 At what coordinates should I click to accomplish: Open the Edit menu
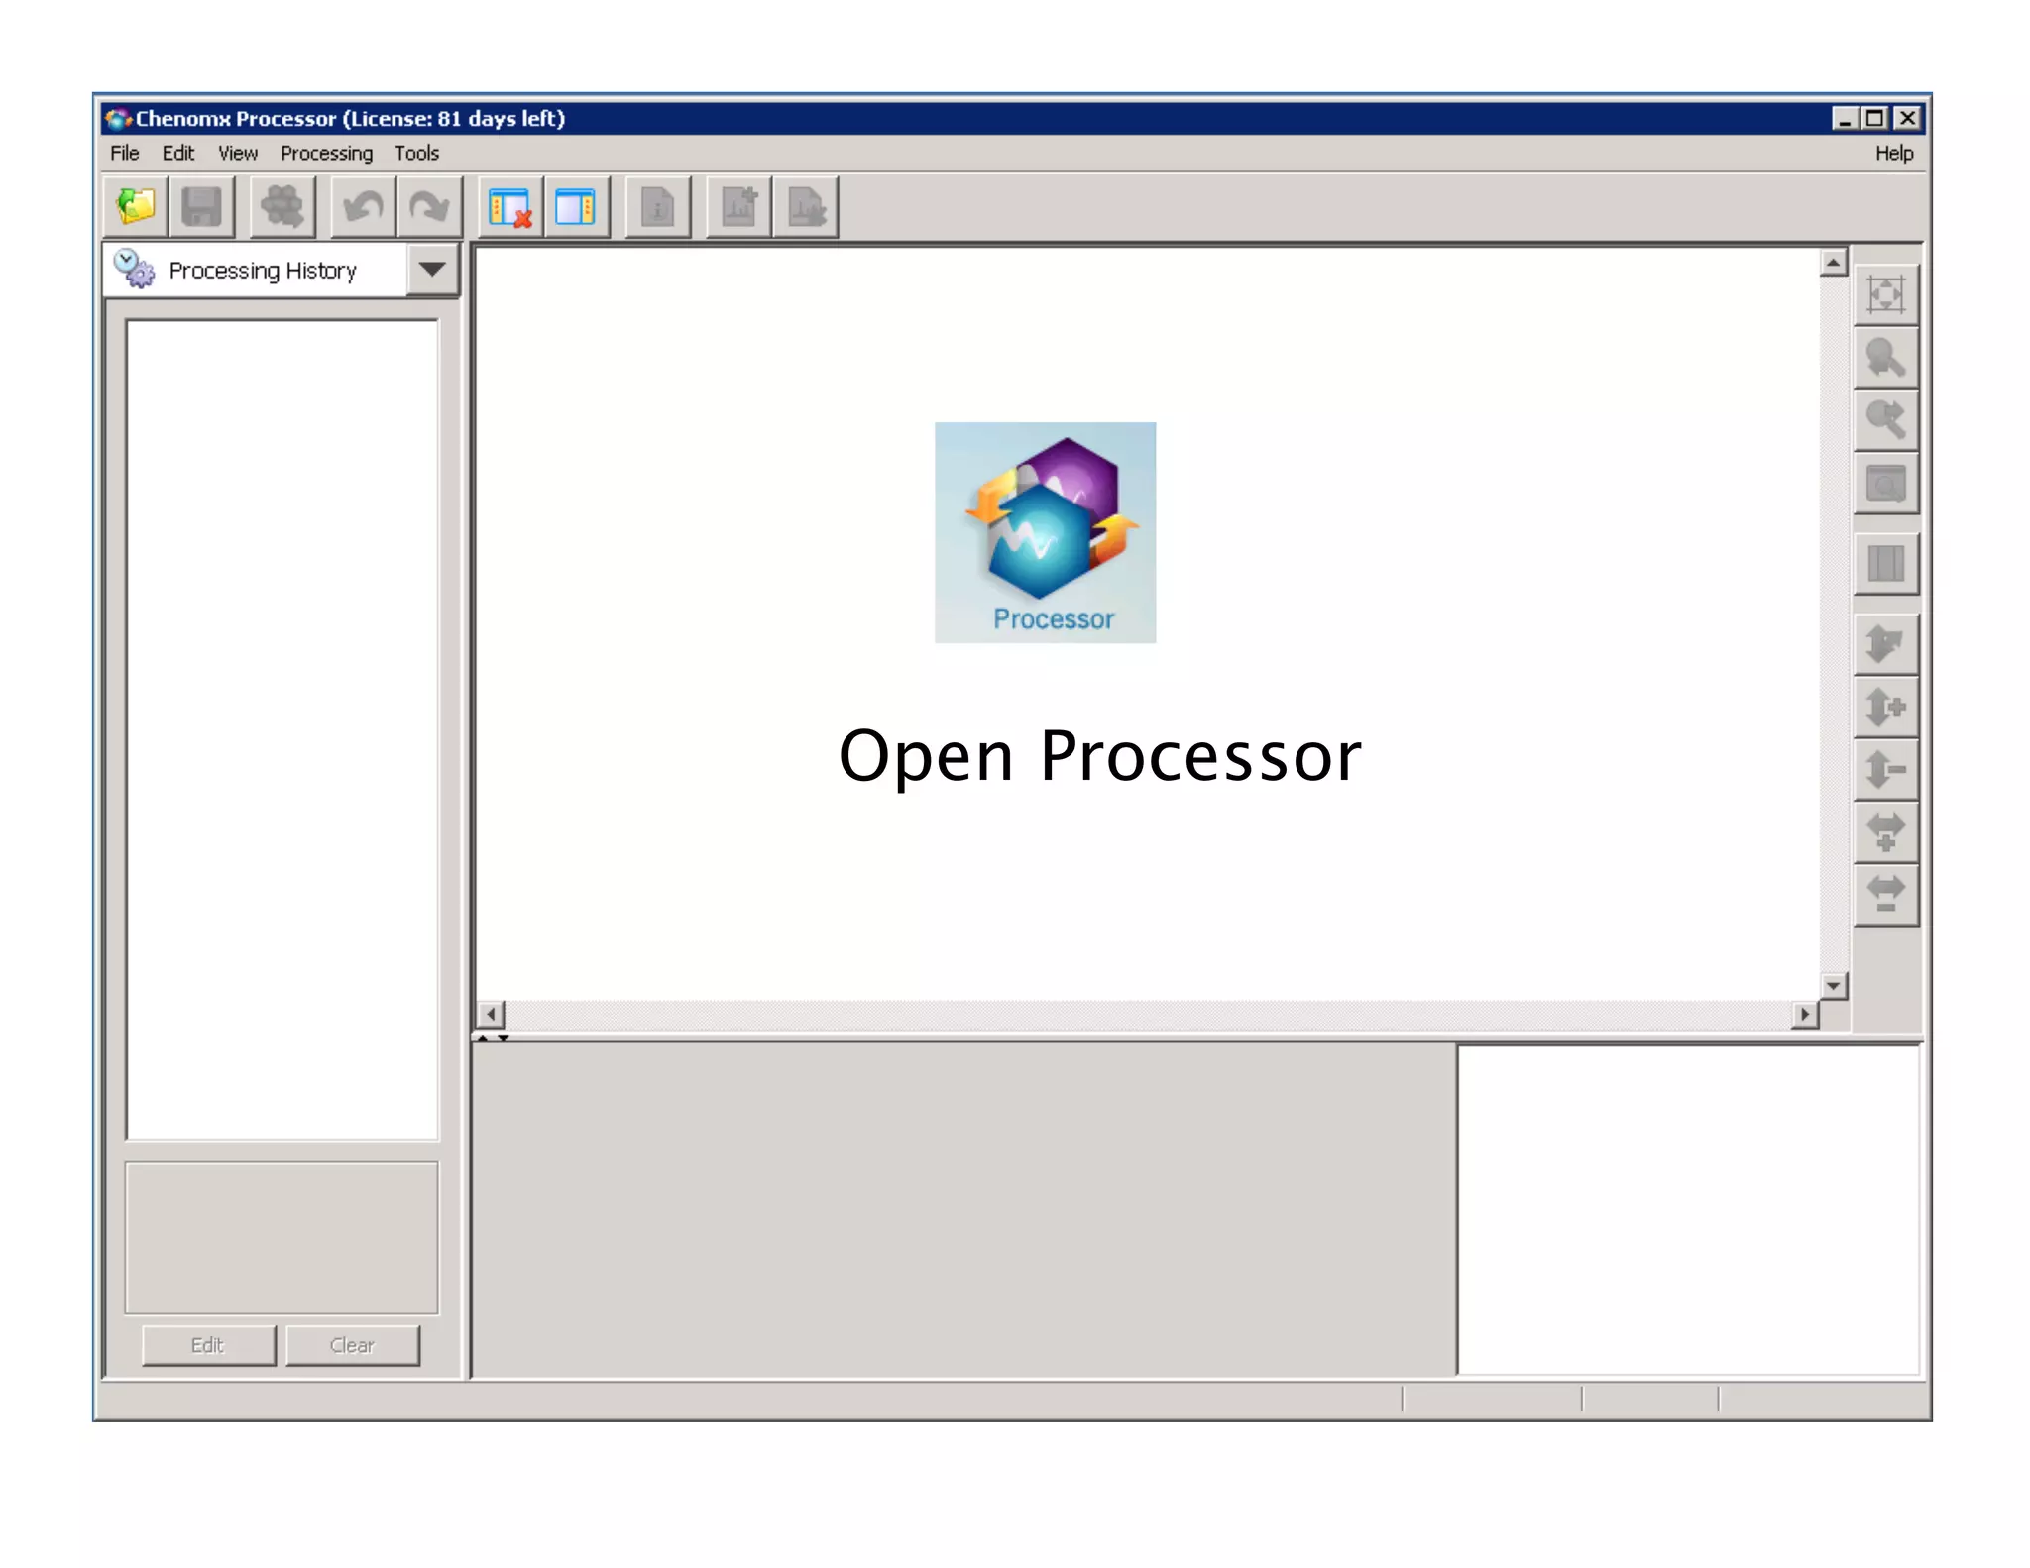[x=178, y=153]
